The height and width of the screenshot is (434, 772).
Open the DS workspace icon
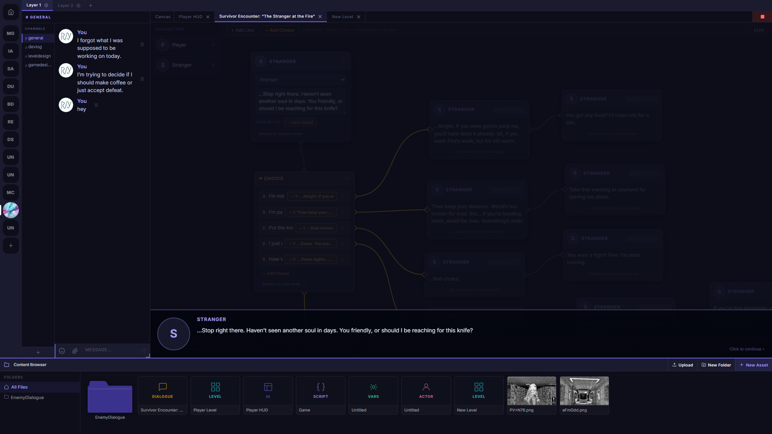tap(11, 139)
